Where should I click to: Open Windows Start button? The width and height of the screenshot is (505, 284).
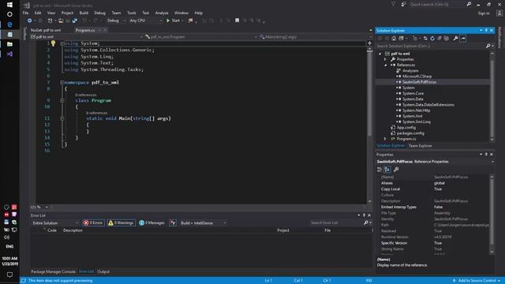click(9, 5)
